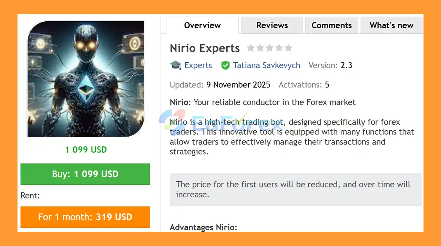Rent for 1 month at 319 USD
Image resolution: width=441 pixels, height=246 pixels.
point(85,217)
